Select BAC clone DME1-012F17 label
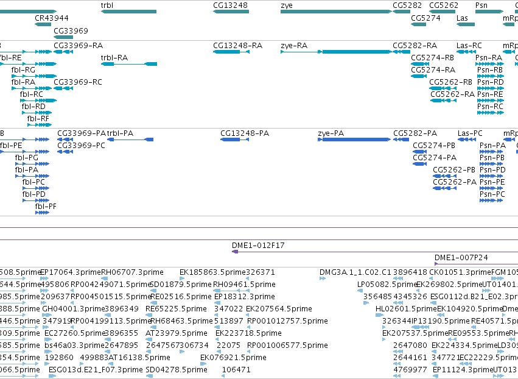Screen dimensions: 518x379 coord(258,246)
